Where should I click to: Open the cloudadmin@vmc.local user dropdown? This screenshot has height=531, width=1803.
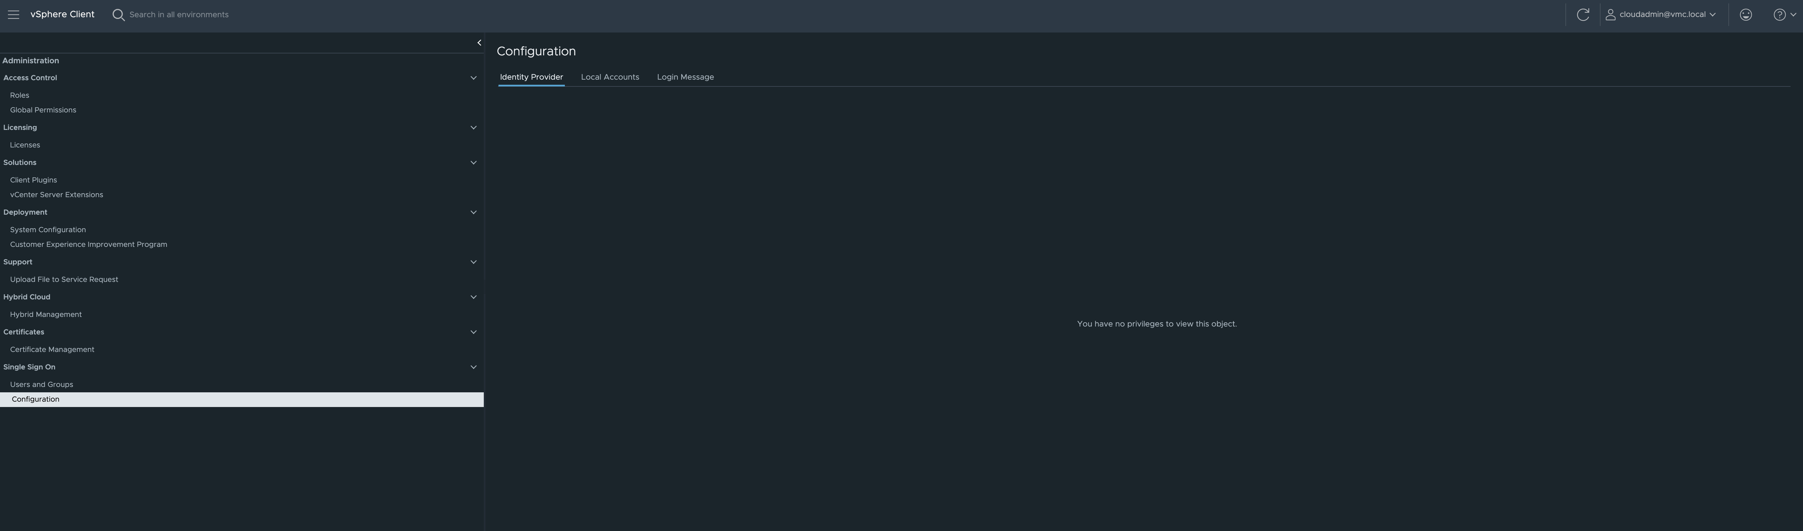tap(1667, 15)
